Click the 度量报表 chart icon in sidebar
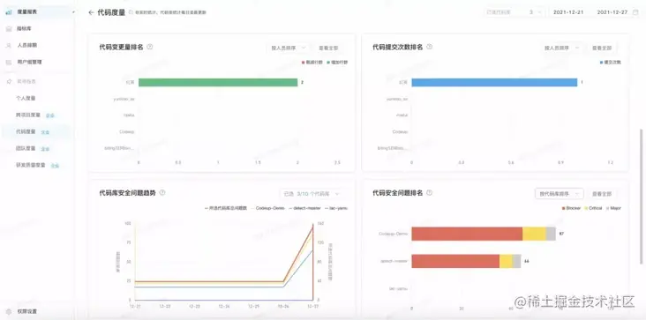The width and height of the screenshot is (646, 320). coord(9,12)
